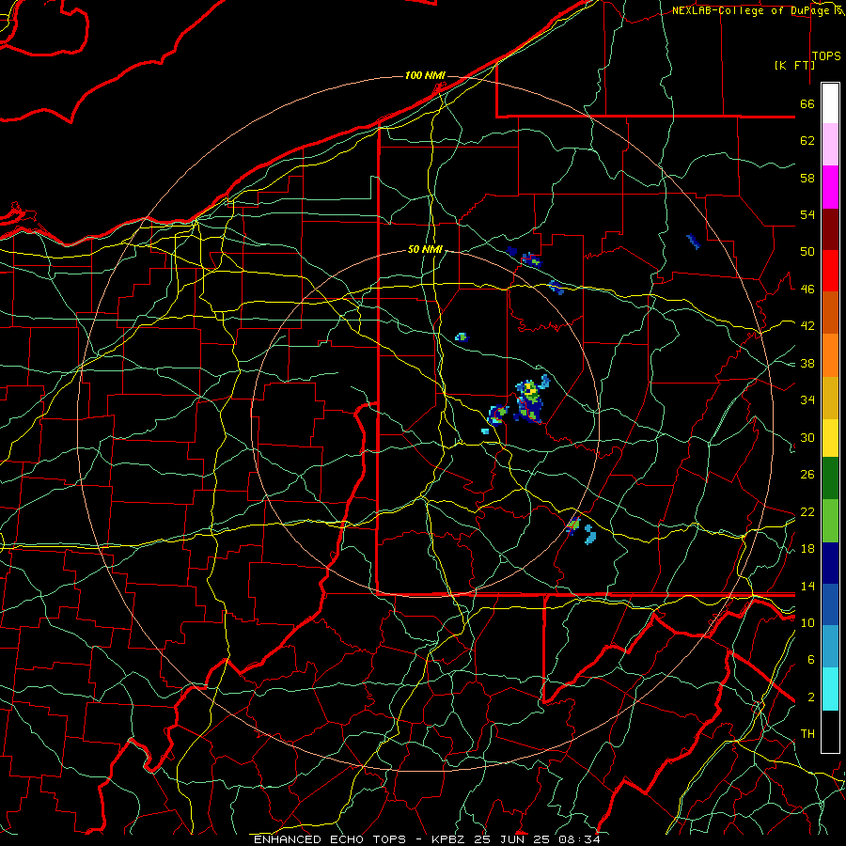Select the light blue 14 kft swatch

coord(830,647)
